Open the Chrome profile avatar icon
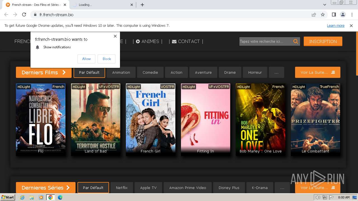 [343, 15]
